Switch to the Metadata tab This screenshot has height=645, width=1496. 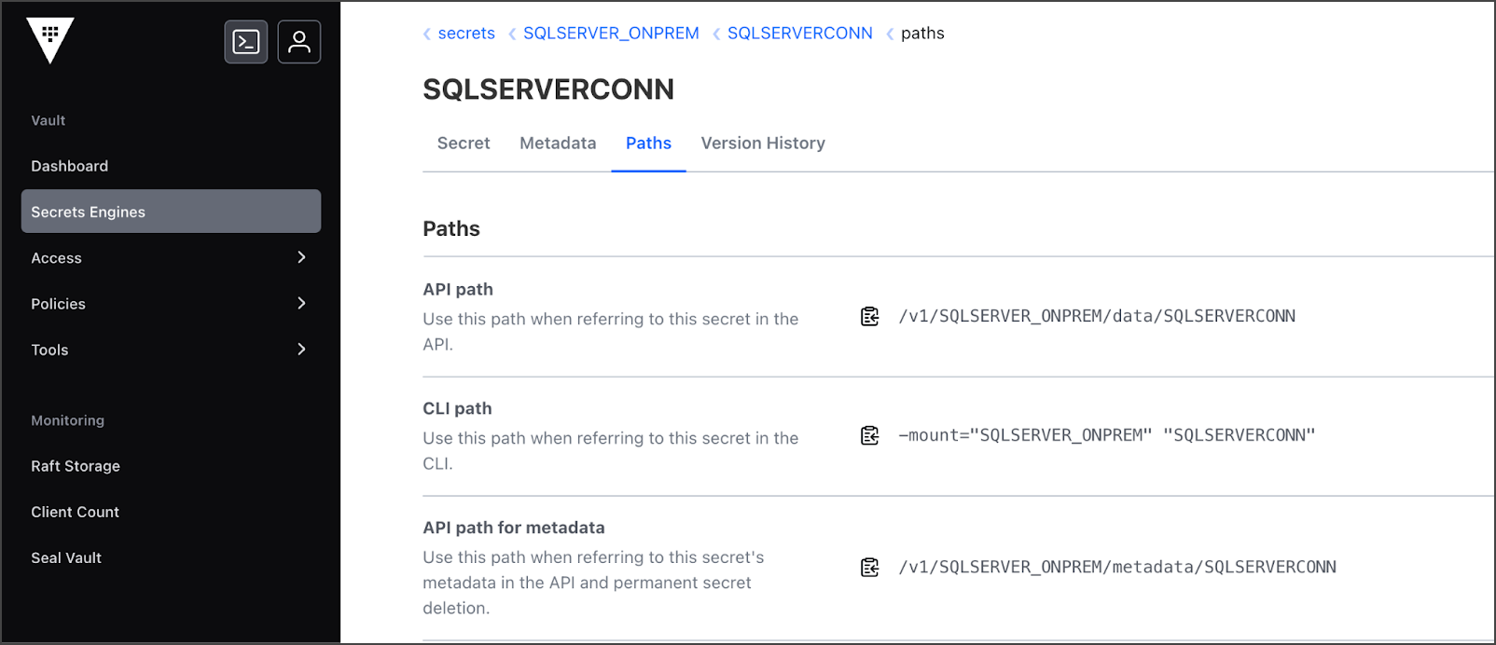pyautogui.click(x=558, y=144)
